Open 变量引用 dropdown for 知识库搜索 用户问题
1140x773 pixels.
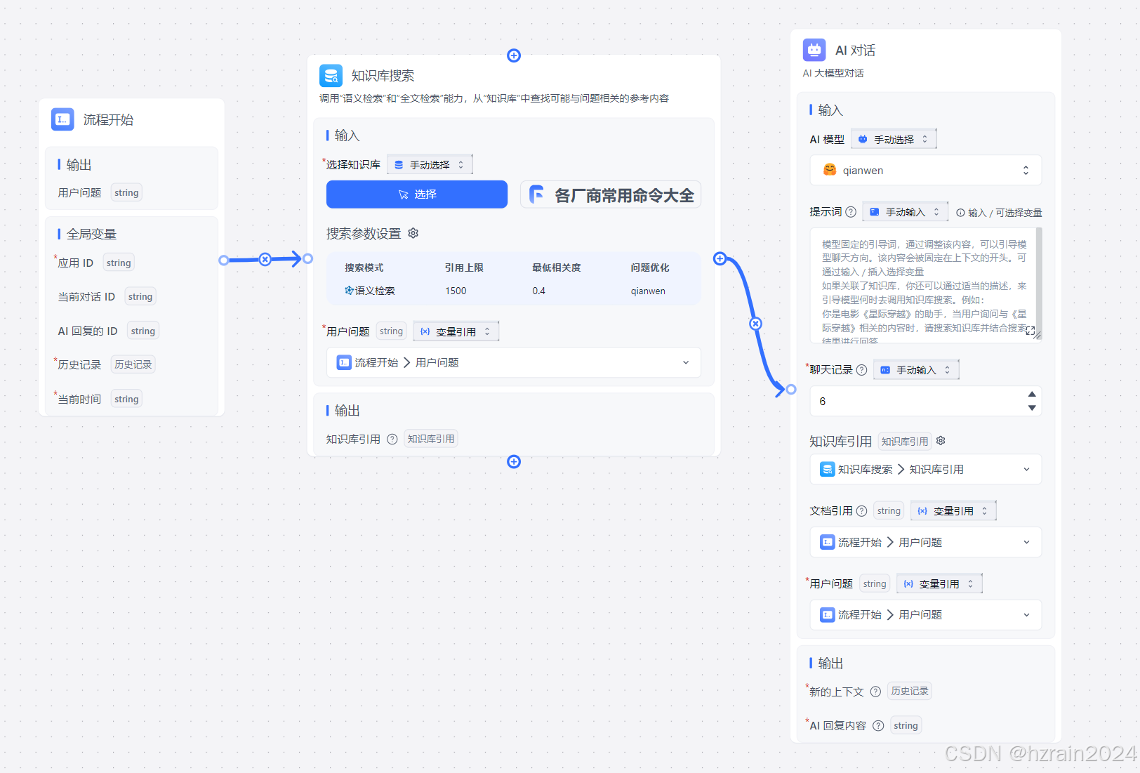(x=456, y=331)
